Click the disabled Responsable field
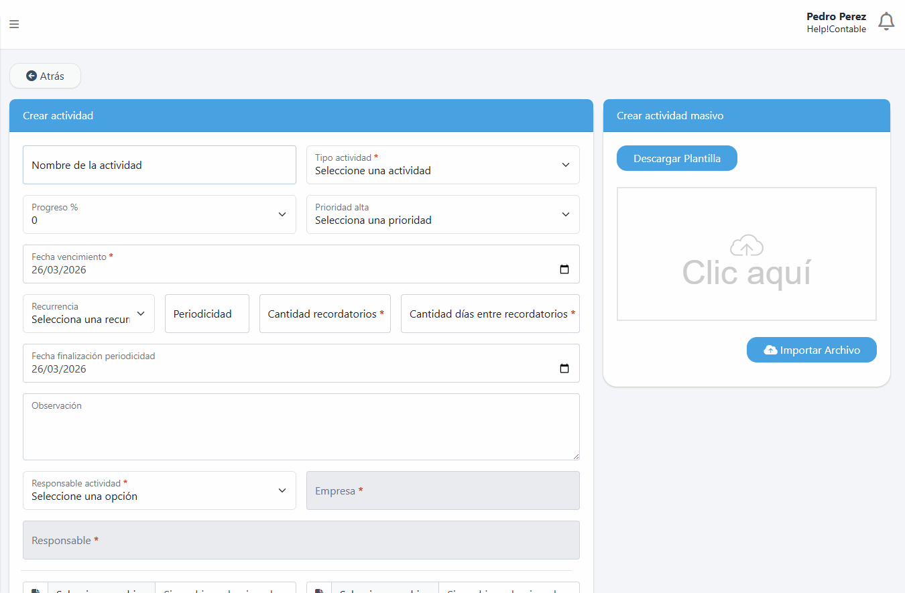Screen dimensions: 905x593 coord(301,540)
